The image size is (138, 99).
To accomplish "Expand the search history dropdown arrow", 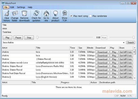I will pos(124,43).
